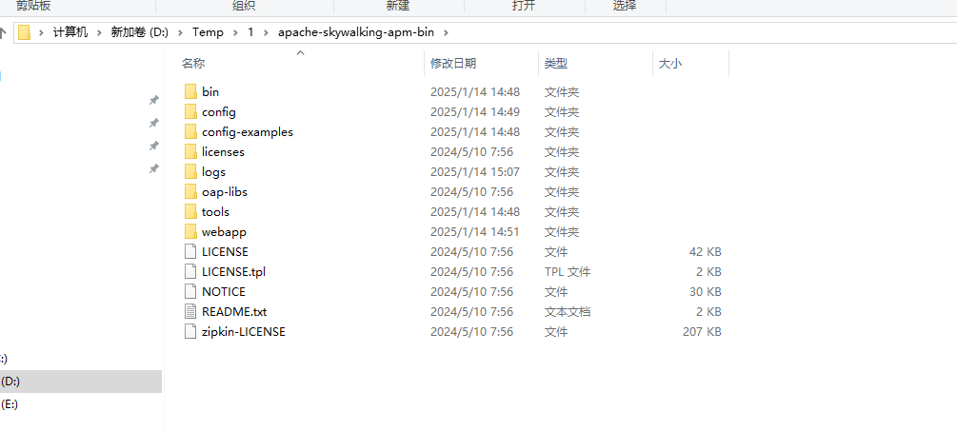Viewport: 957px width, 431px height.
Task: Click the 新建 ribbon group label
Action: click(398, 6)
